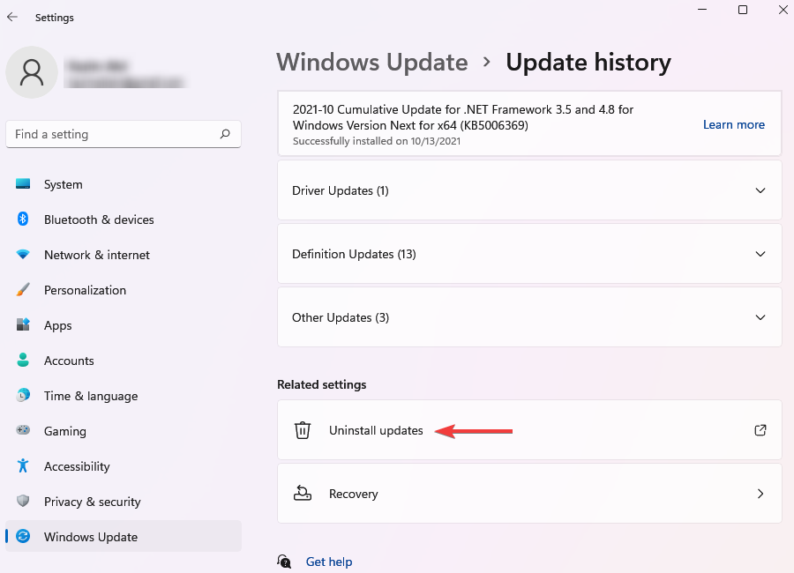Click the Personalization paintbrush icon
794x573 pixels.
pos(23,289)
